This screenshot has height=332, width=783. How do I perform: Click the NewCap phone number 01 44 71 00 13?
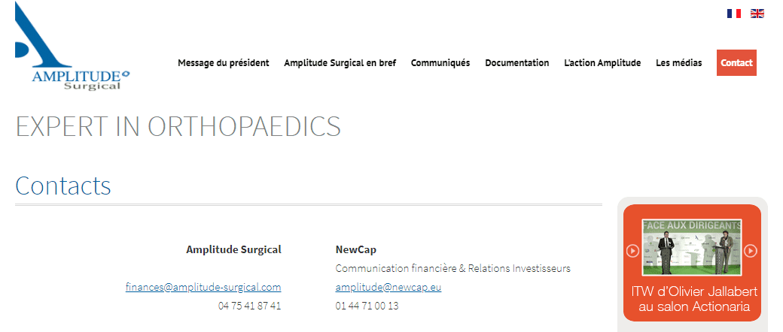(x=367, y=306)
